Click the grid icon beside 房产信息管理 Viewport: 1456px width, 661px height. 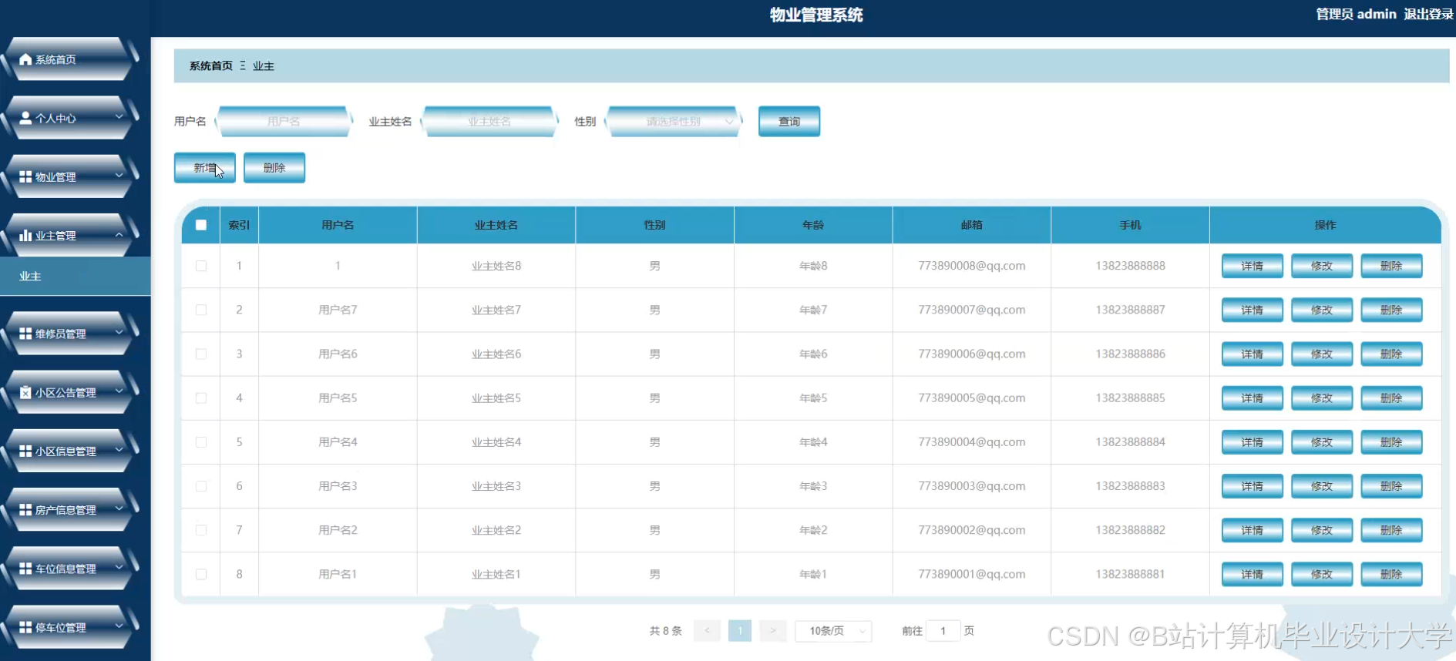[x=25, y=509]
